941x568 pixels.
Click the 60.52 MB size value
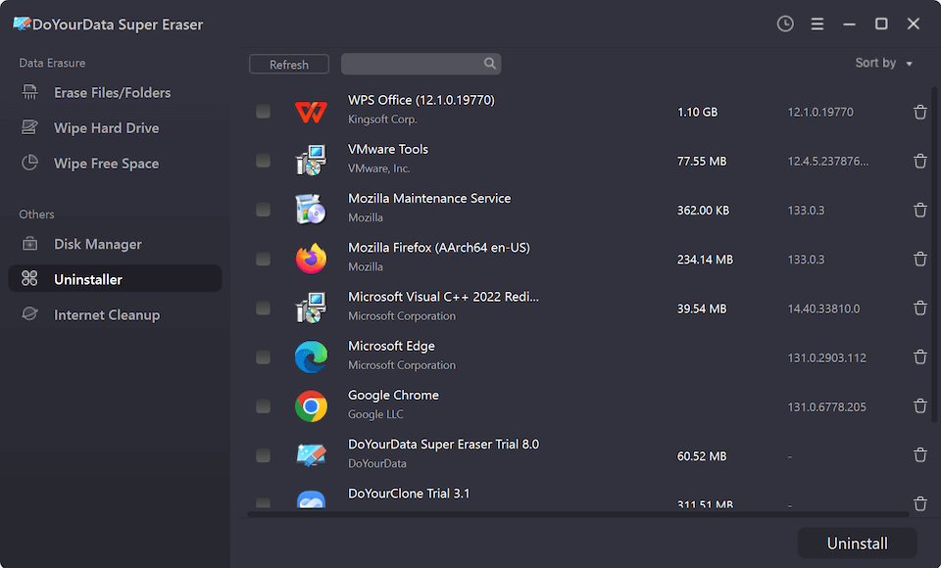[702, 456]
